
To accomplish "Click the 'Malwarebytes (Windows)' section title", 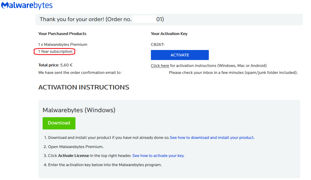I will (79, 110).
